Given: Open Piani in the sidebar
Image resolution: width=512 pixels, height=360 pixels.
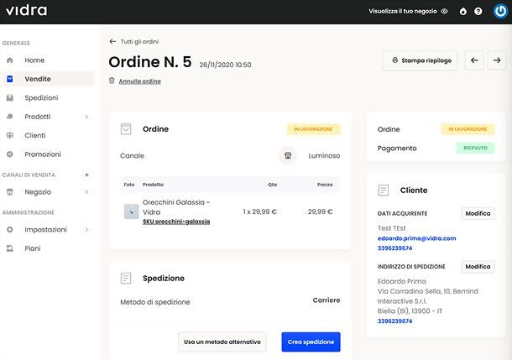Looking at the screenshot, I should [x=33, y=248].
